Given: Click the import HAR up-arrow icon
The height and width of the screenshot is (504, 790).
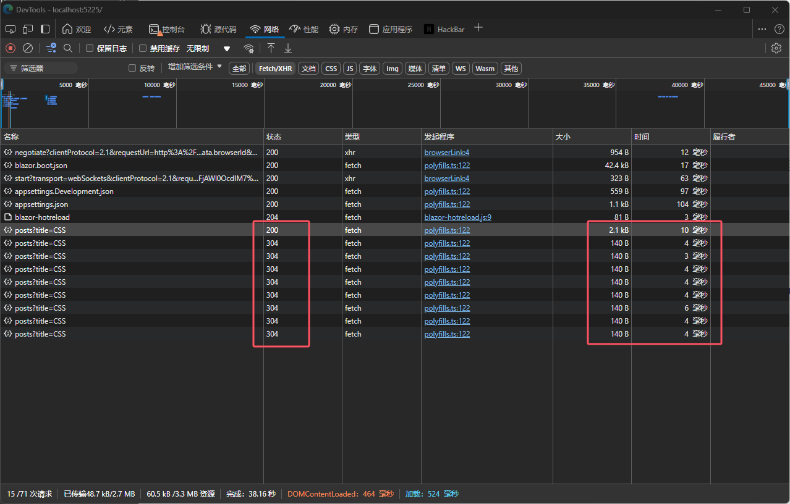Looking at the screenshot, I should 271,48.
